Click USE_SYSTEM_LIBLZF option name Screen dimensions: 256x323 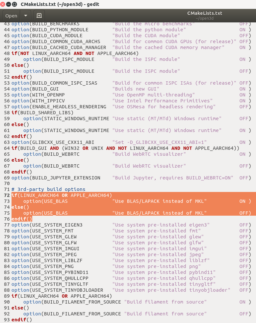57,260
